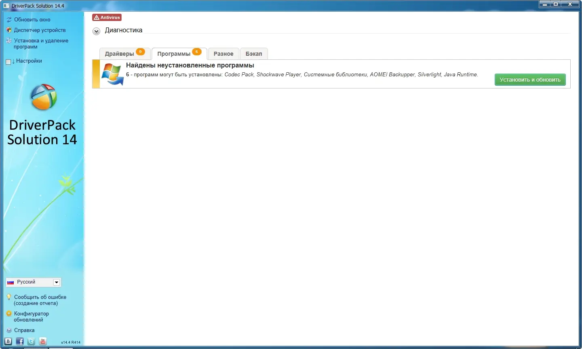Click the orange badge on Программы tab
Viewport: 582px width, 349px height.
tap(196, 52)
